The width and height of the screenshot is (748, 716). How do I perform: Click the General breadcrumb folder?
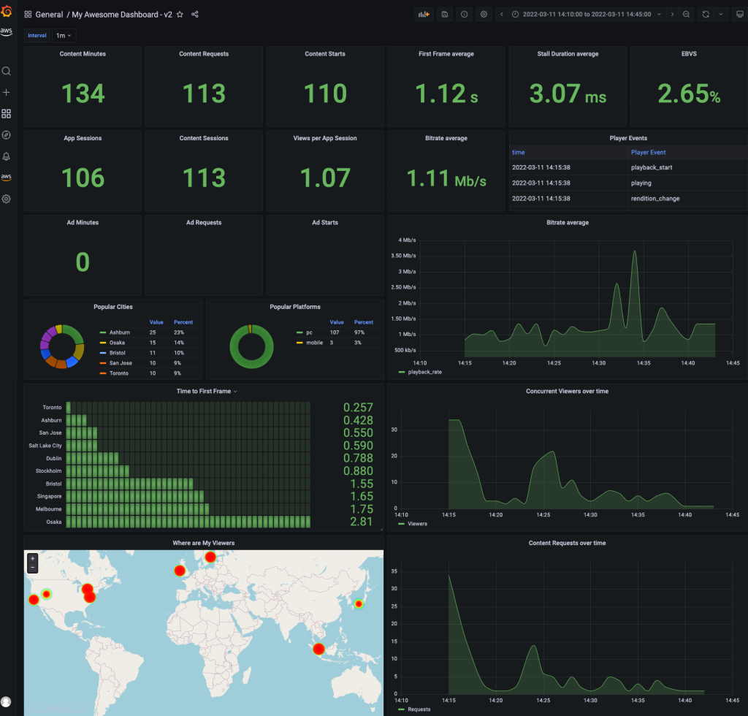(x=49, y=14)
